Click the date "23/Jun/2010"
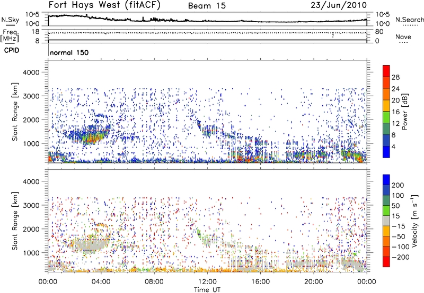 pyautogui.click(x=339, y=5)
